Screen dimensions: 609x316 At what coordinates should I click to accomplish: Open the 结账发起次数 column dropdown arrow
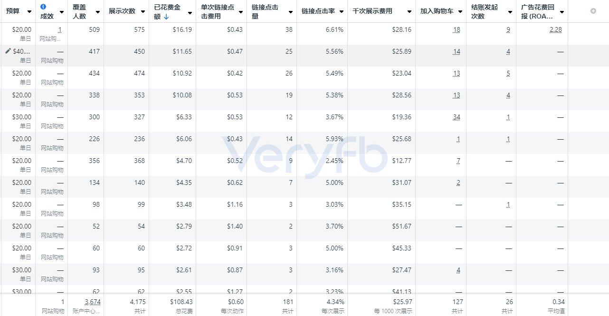pyautogui.click(x=510, y=12)
